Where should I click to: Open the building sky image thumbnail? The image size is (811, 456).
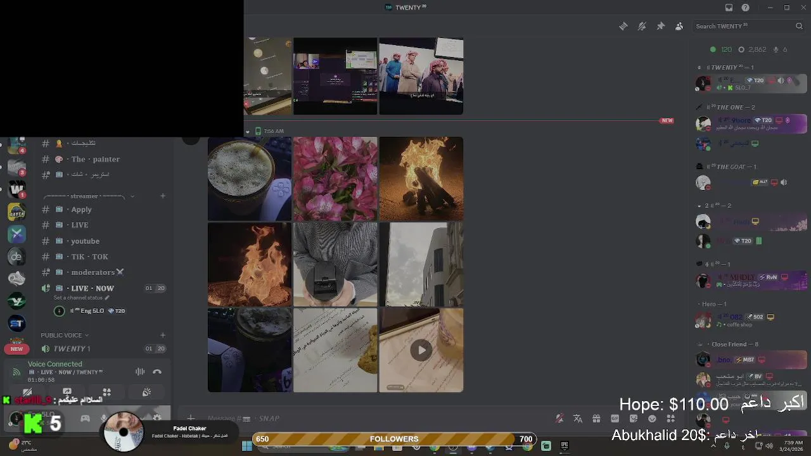[x=421, y=264]
